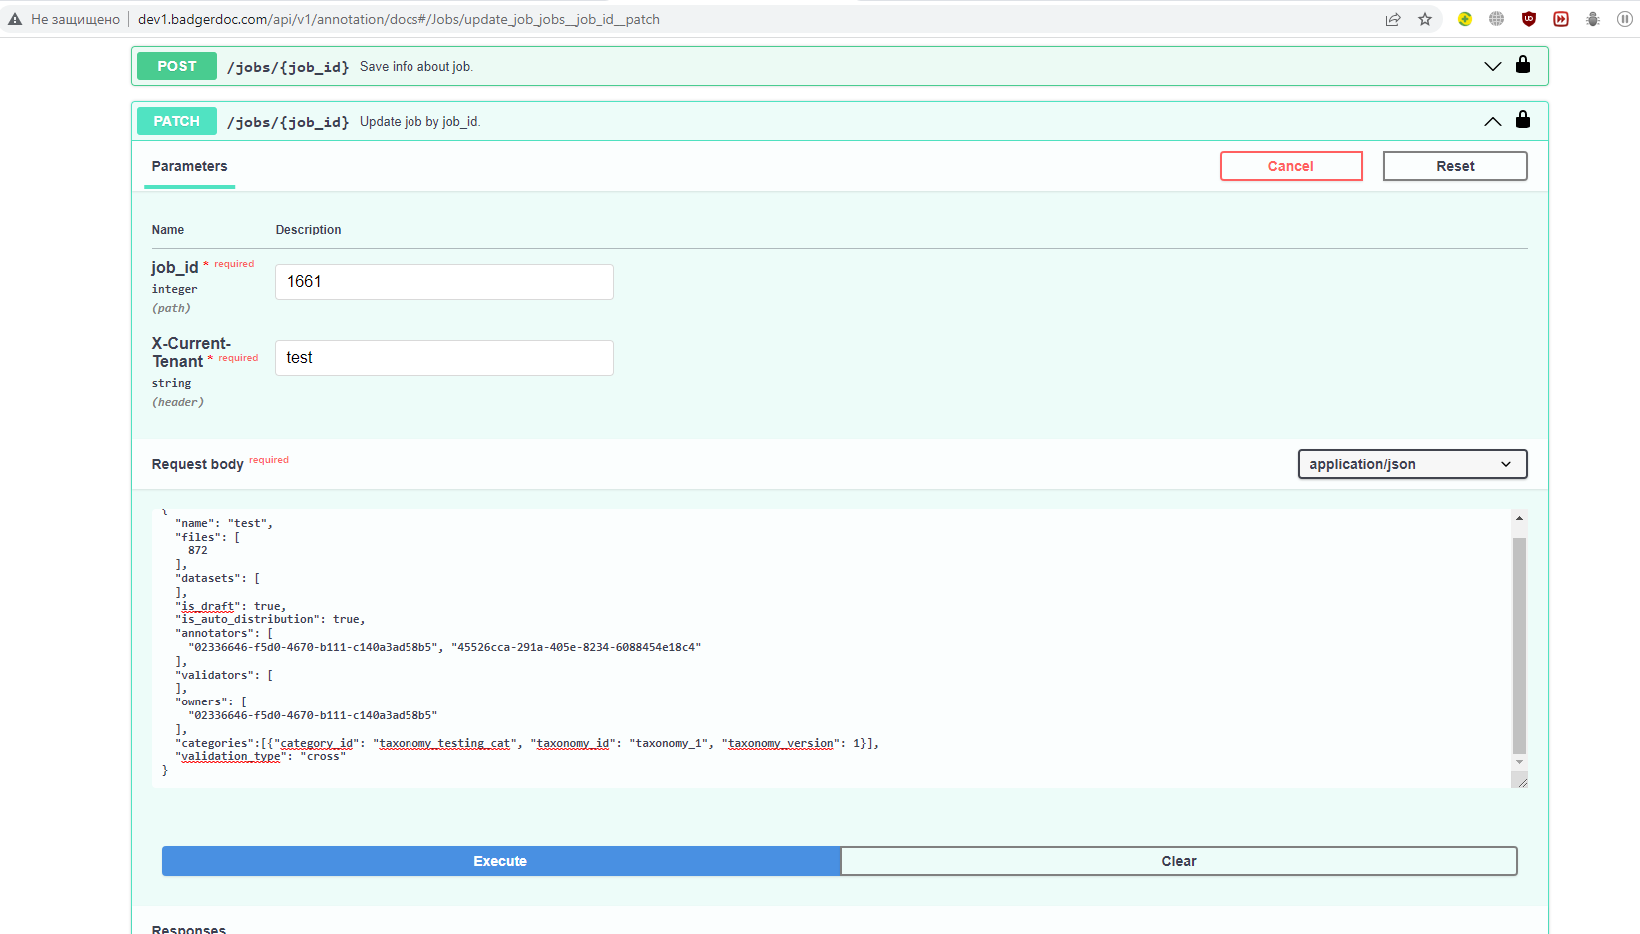Open the application/json content type dropdown
Viewport: 1640px width, 934px height.
(1412, 464)
